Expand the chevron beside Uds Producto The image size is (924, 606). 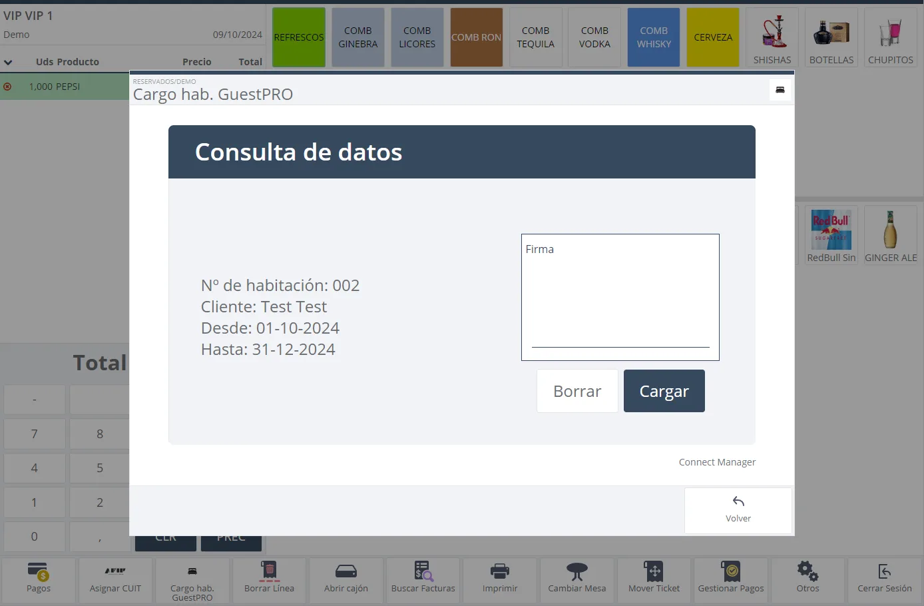8,63
